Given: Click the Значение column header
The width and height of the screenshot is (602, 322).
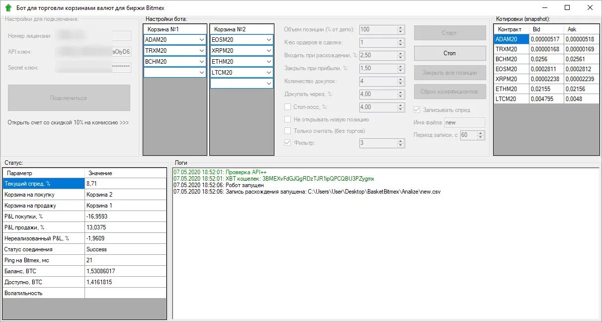Looking at the screenshot, I should [x=125, y=173].
